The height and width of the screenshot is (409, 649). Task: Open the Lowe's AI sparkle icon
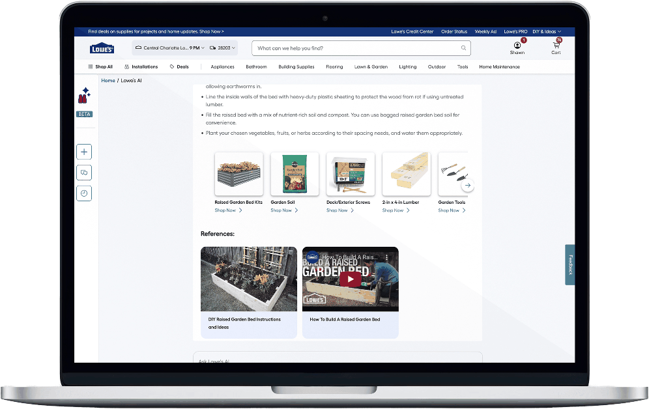click(85, 96)
